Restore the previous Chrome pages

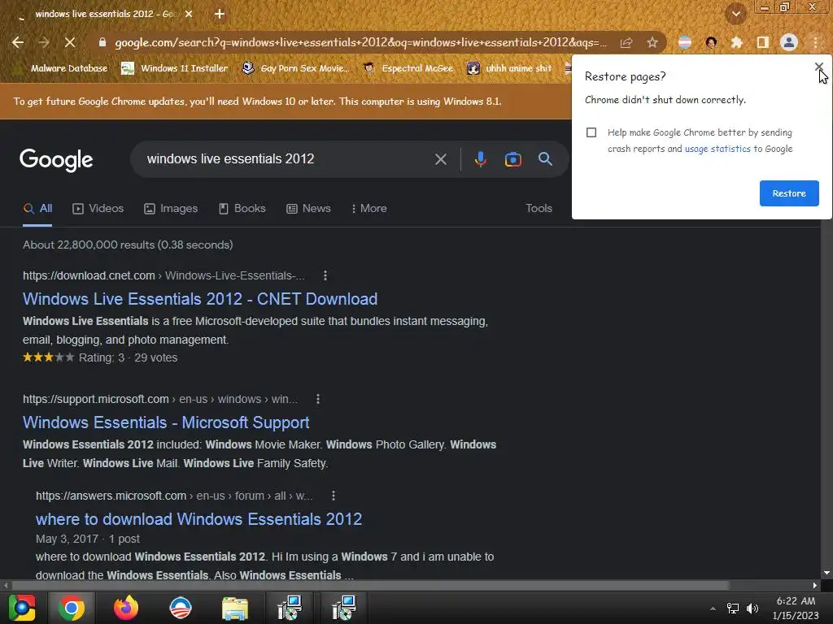pos(789,193)
